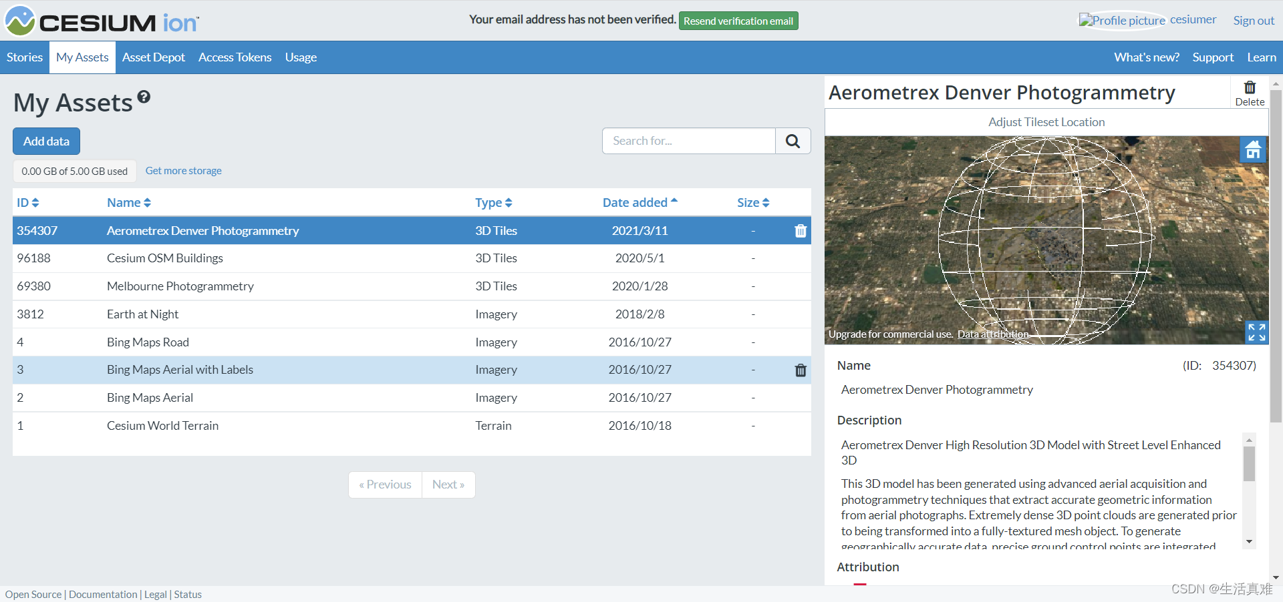The width and height of the screenshot is (1283, 602).
Task: Sort table by Name column
Action: click(x=129, y=202)
